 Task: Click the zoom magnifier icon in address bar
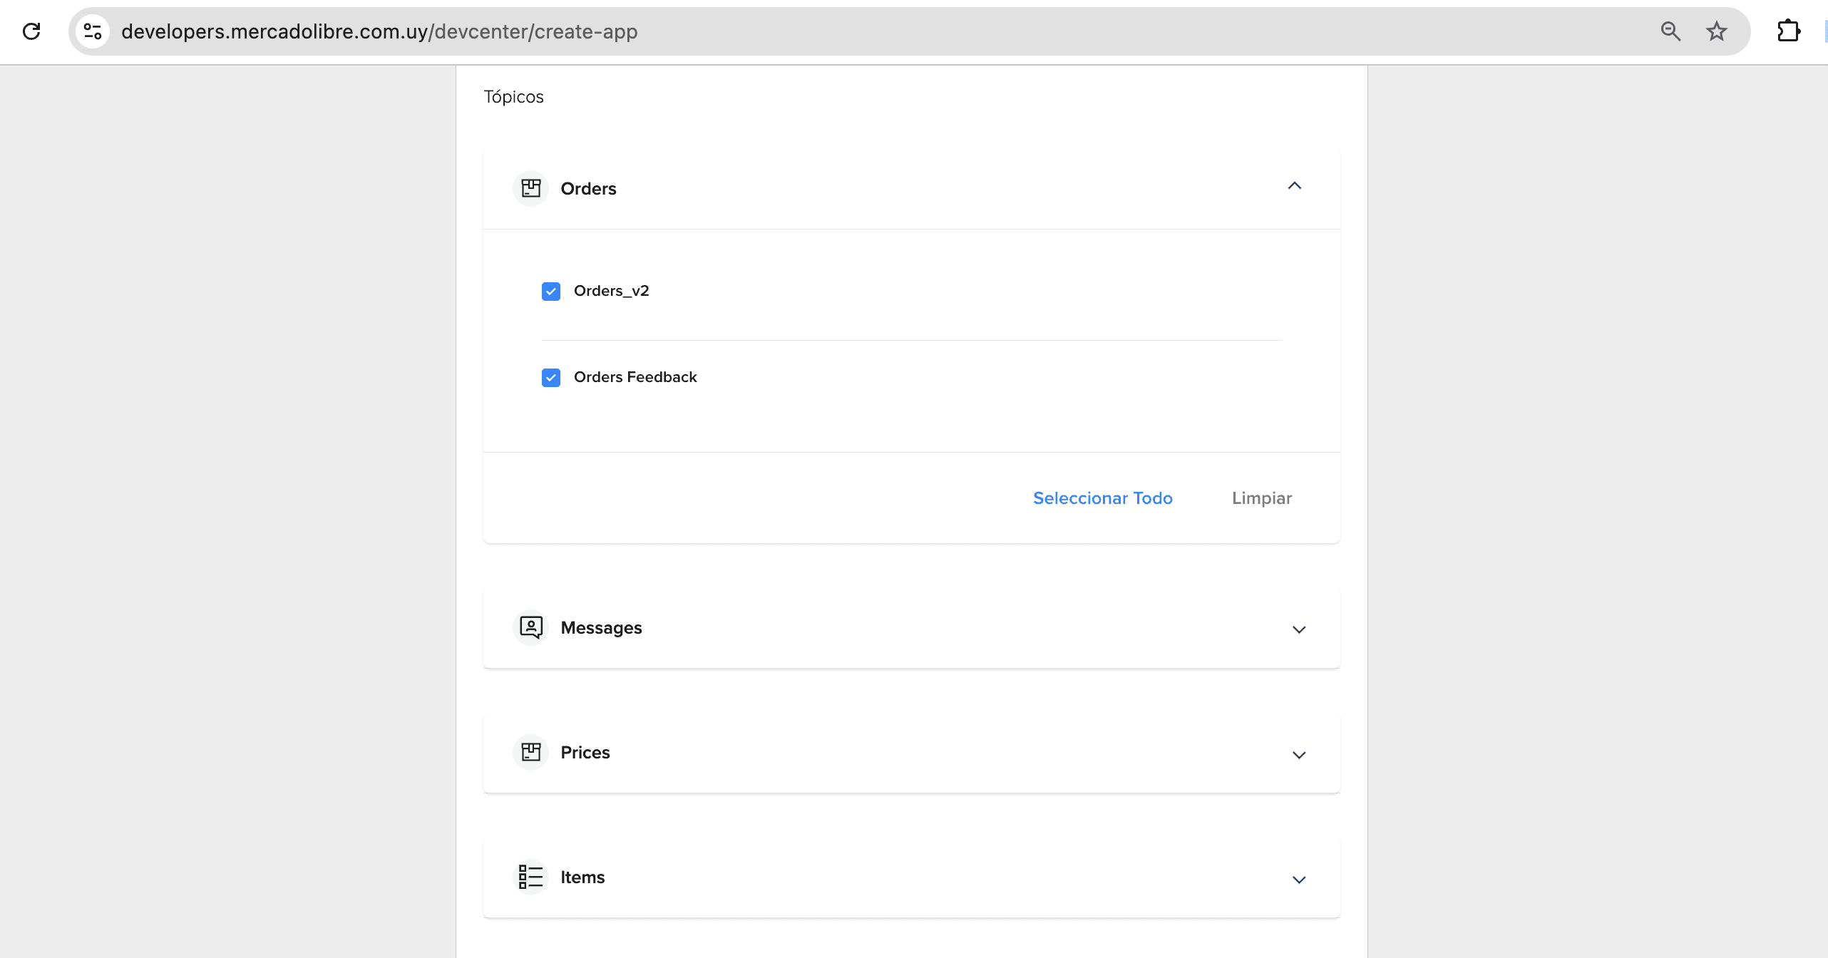pos(1670,31)
